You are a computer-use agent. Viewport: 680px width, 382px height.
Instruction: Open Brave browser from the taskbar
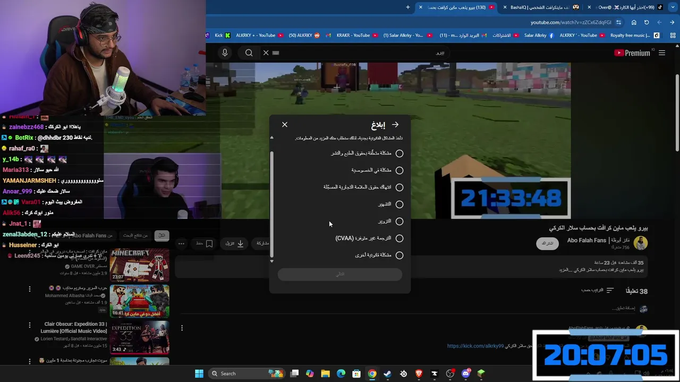click(419, 374)
